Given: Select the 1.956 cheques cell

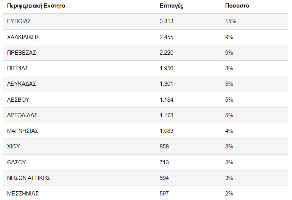Looking at the screenshot, I should (167, 68).
